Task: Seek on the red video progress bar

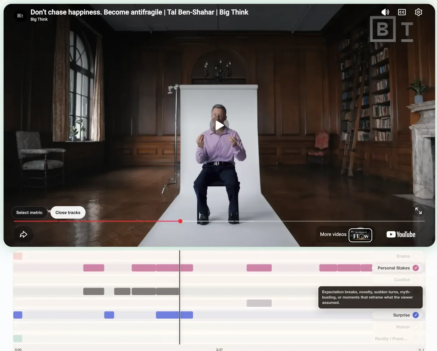Action: click(97, 221)
